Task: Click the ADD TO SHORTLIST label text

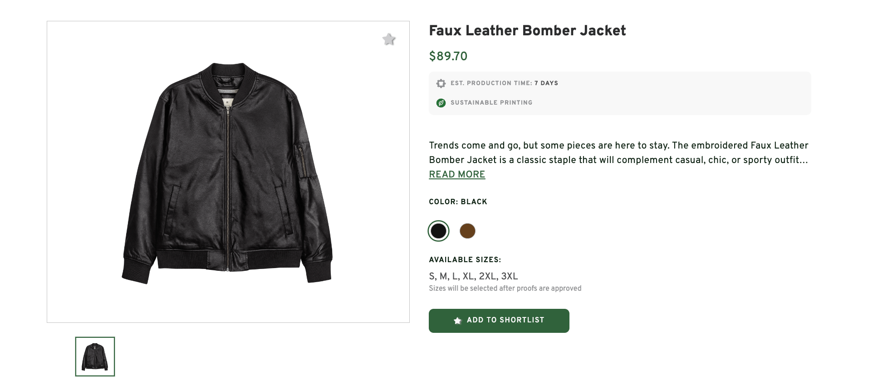Action: (x=505, y=320)
